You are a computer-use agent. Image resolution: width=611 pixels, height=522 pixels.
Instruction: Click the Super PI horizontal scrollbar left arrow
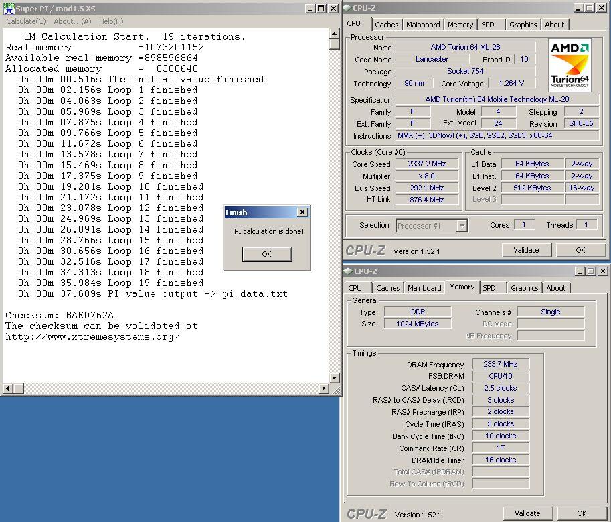(8, 388)
